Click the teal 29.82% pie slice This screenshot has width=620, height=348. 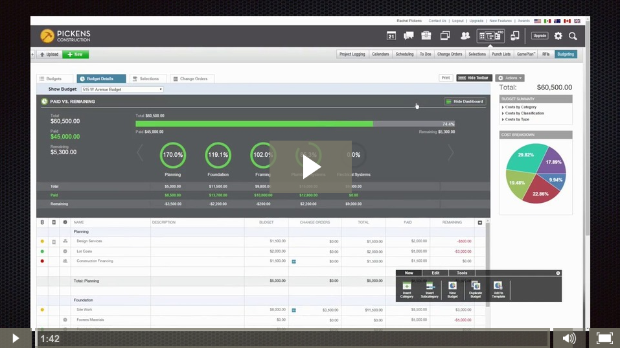coord(525,157)
